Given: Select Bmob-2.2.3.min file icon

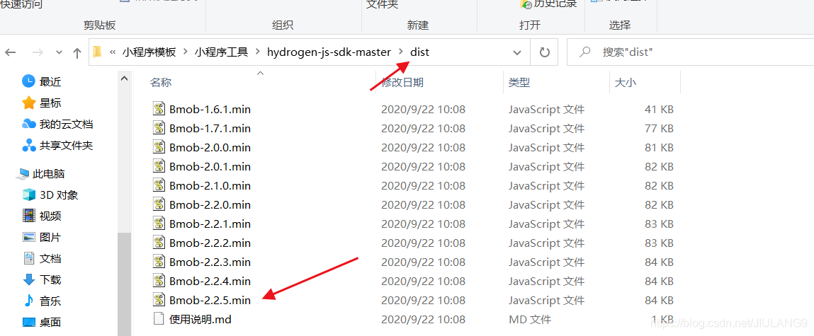Looking at the screenshot, I should pyautogui.click(x=159, y=261).
